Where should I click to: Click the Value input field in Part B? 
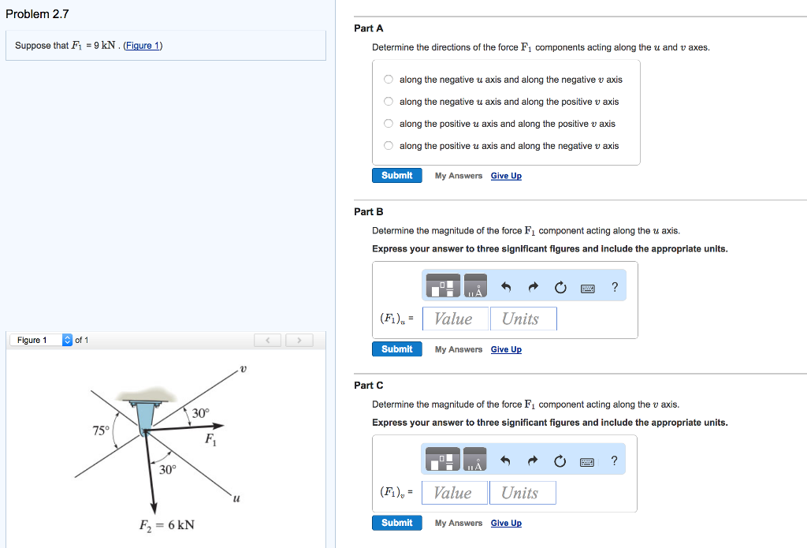click(x=455, y=319)
